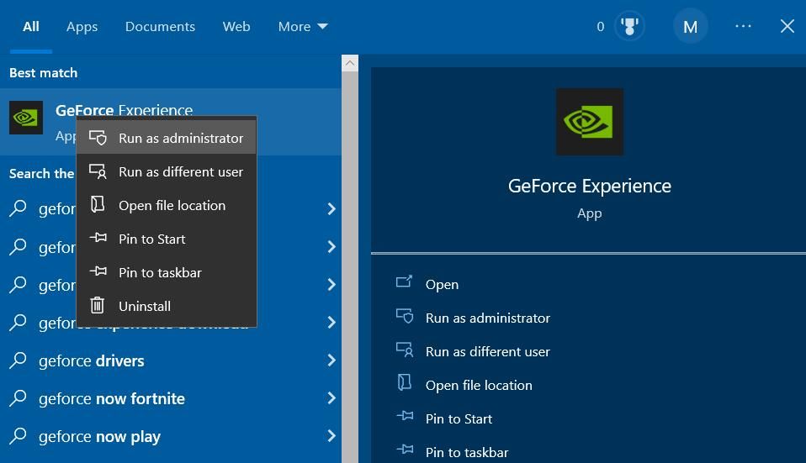This screenshot has width=806, height=463.
Task: Click the large GeForce Experience logo in details pane
Action: point(590,122)
